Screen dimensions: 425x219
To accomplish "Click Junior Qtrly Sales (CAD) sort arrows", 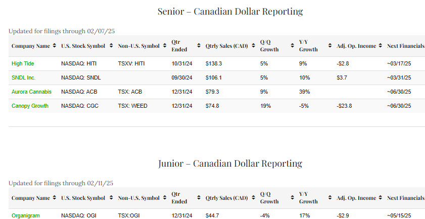I will pyautogui.click(x=253, y=198).
